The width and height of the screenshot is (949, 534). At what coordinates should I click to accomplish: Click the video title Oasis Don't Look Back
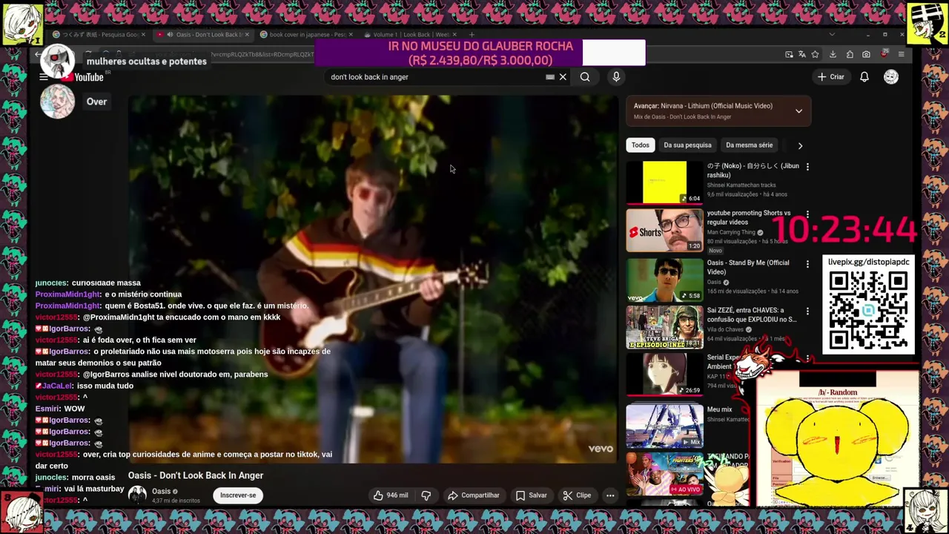[x=196, y=475]
